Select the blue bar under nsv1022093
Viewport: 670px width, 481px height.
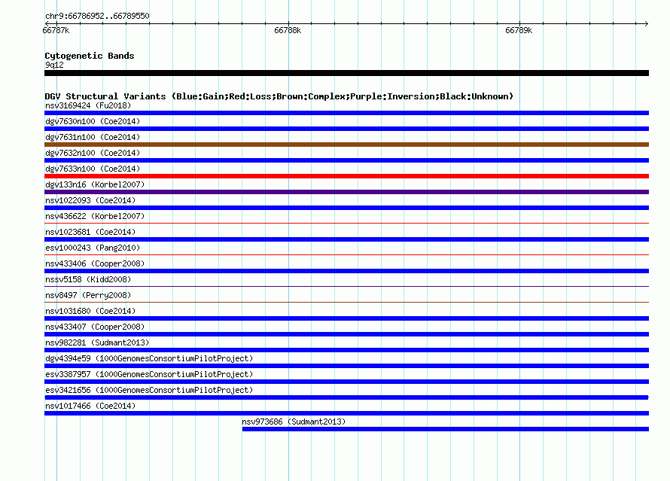click(x=346, y=208)
